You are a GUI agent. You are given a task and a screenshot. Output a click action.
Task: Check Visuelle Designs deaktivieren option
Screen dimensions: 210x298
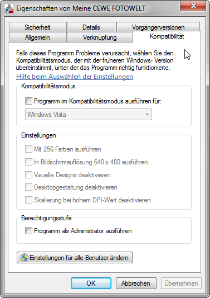click(28, 174)
